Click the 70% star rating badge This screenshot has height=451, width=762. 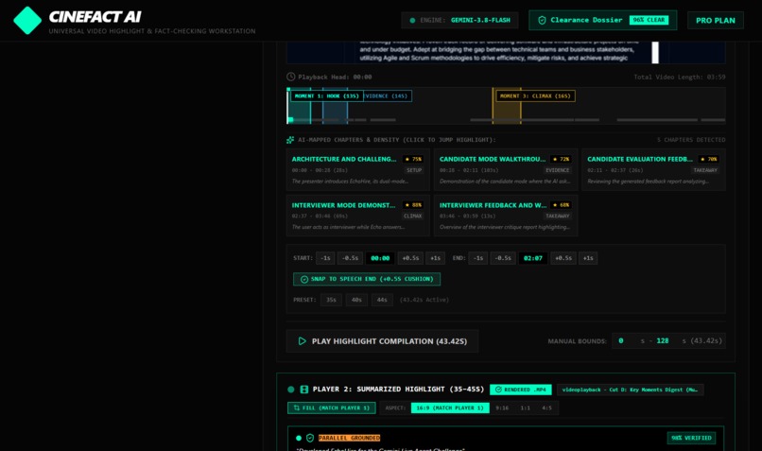(709, 159)
